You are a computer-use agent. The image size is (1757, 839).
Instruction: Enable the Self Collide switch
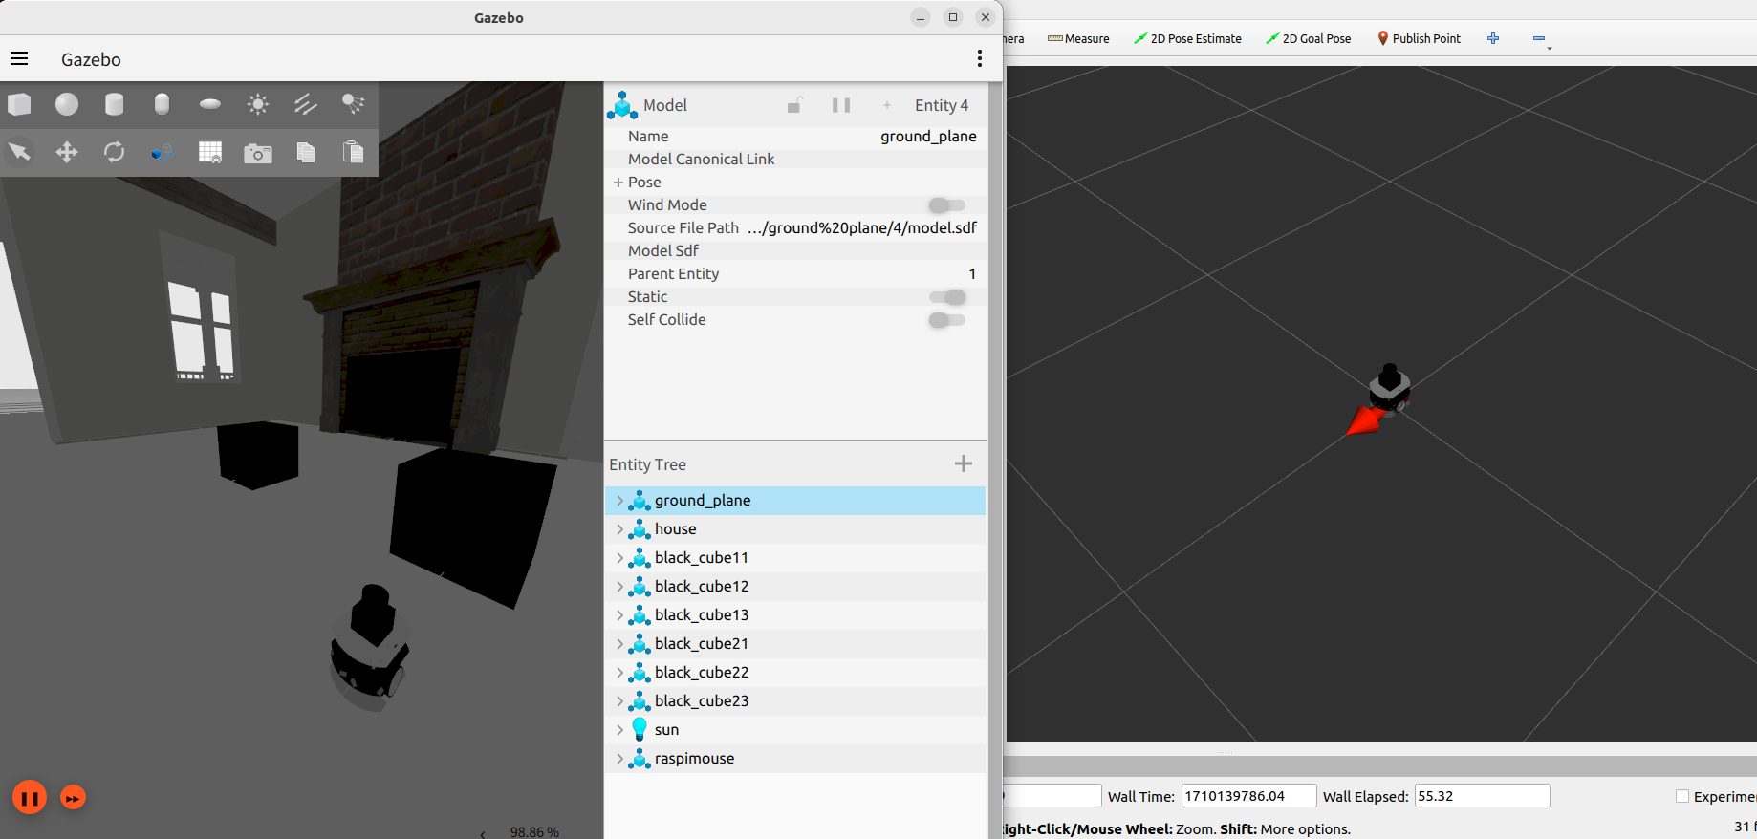coord(946,320)
